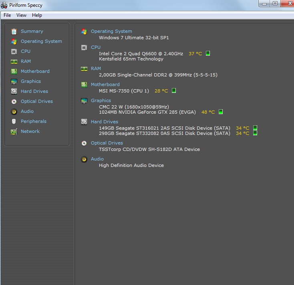
Task: Click the text Windows 7 Ultimate 32-bit SP1
Action: (x=134, y=38)
